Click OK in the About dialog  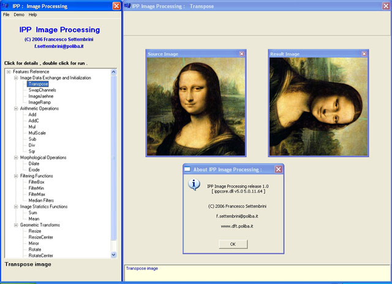(x=233, y=244)
